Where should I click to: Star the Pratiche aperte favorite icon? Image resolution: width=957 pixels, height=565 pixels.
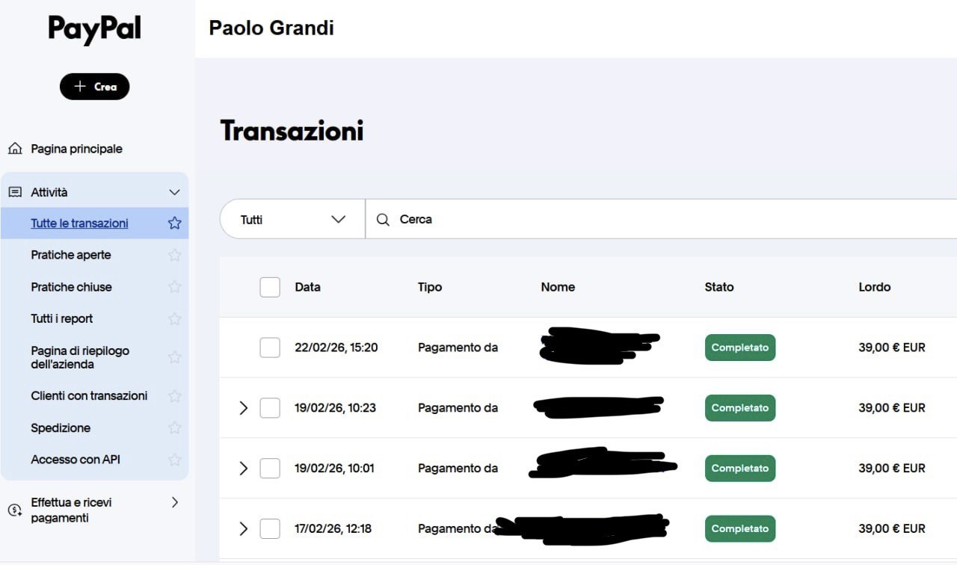(175, 255)
